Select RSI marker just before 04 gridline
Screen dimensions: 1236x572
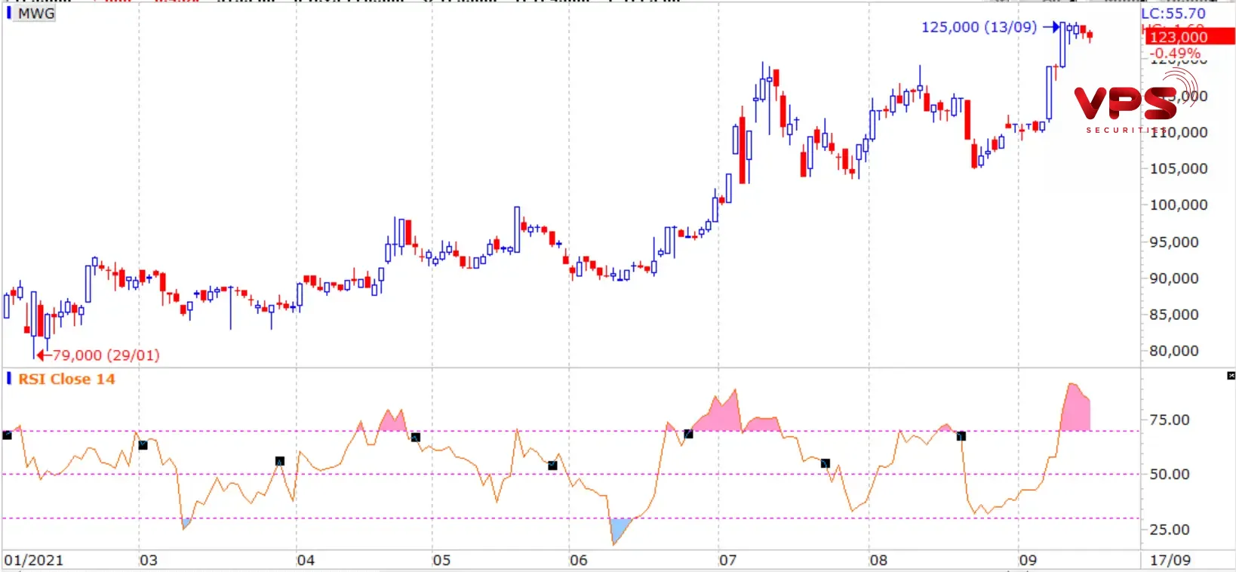click(280, 461)
